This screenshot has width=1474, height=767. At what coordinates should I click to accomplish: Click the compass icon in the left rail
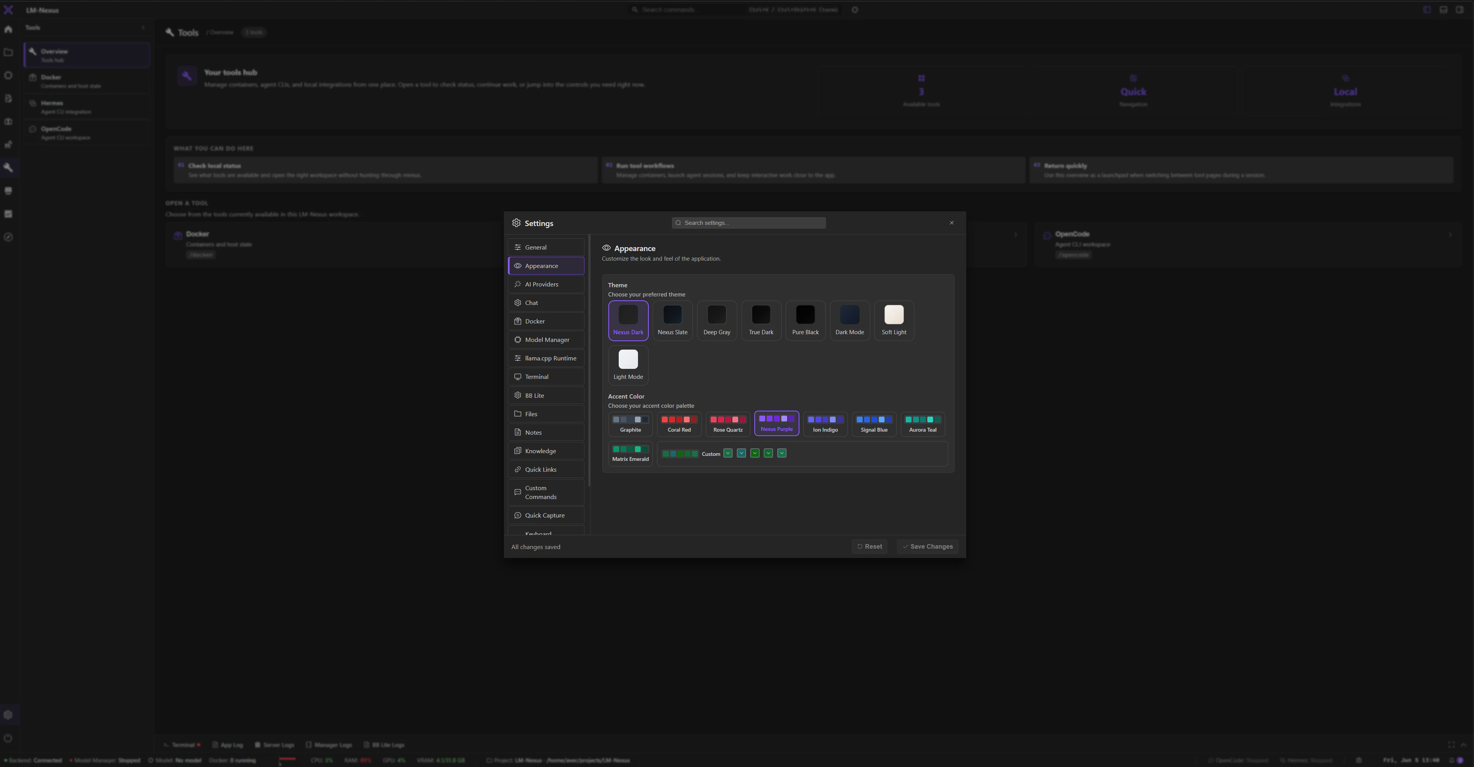click(8, 237)
